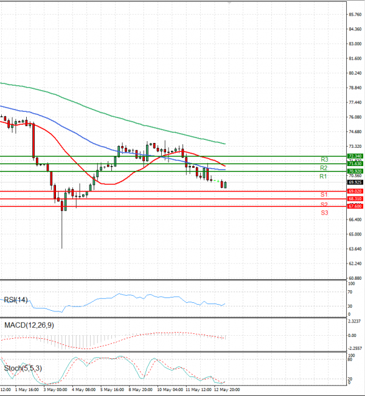Click the MACD scale value -2.2557
This screenshot has height=396, width=365.
tap(356, 348)
